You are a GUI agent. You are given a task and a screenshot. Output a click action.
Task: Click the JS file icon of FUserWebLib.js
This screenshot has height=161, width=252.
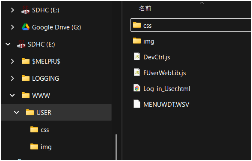pos(137,73)
